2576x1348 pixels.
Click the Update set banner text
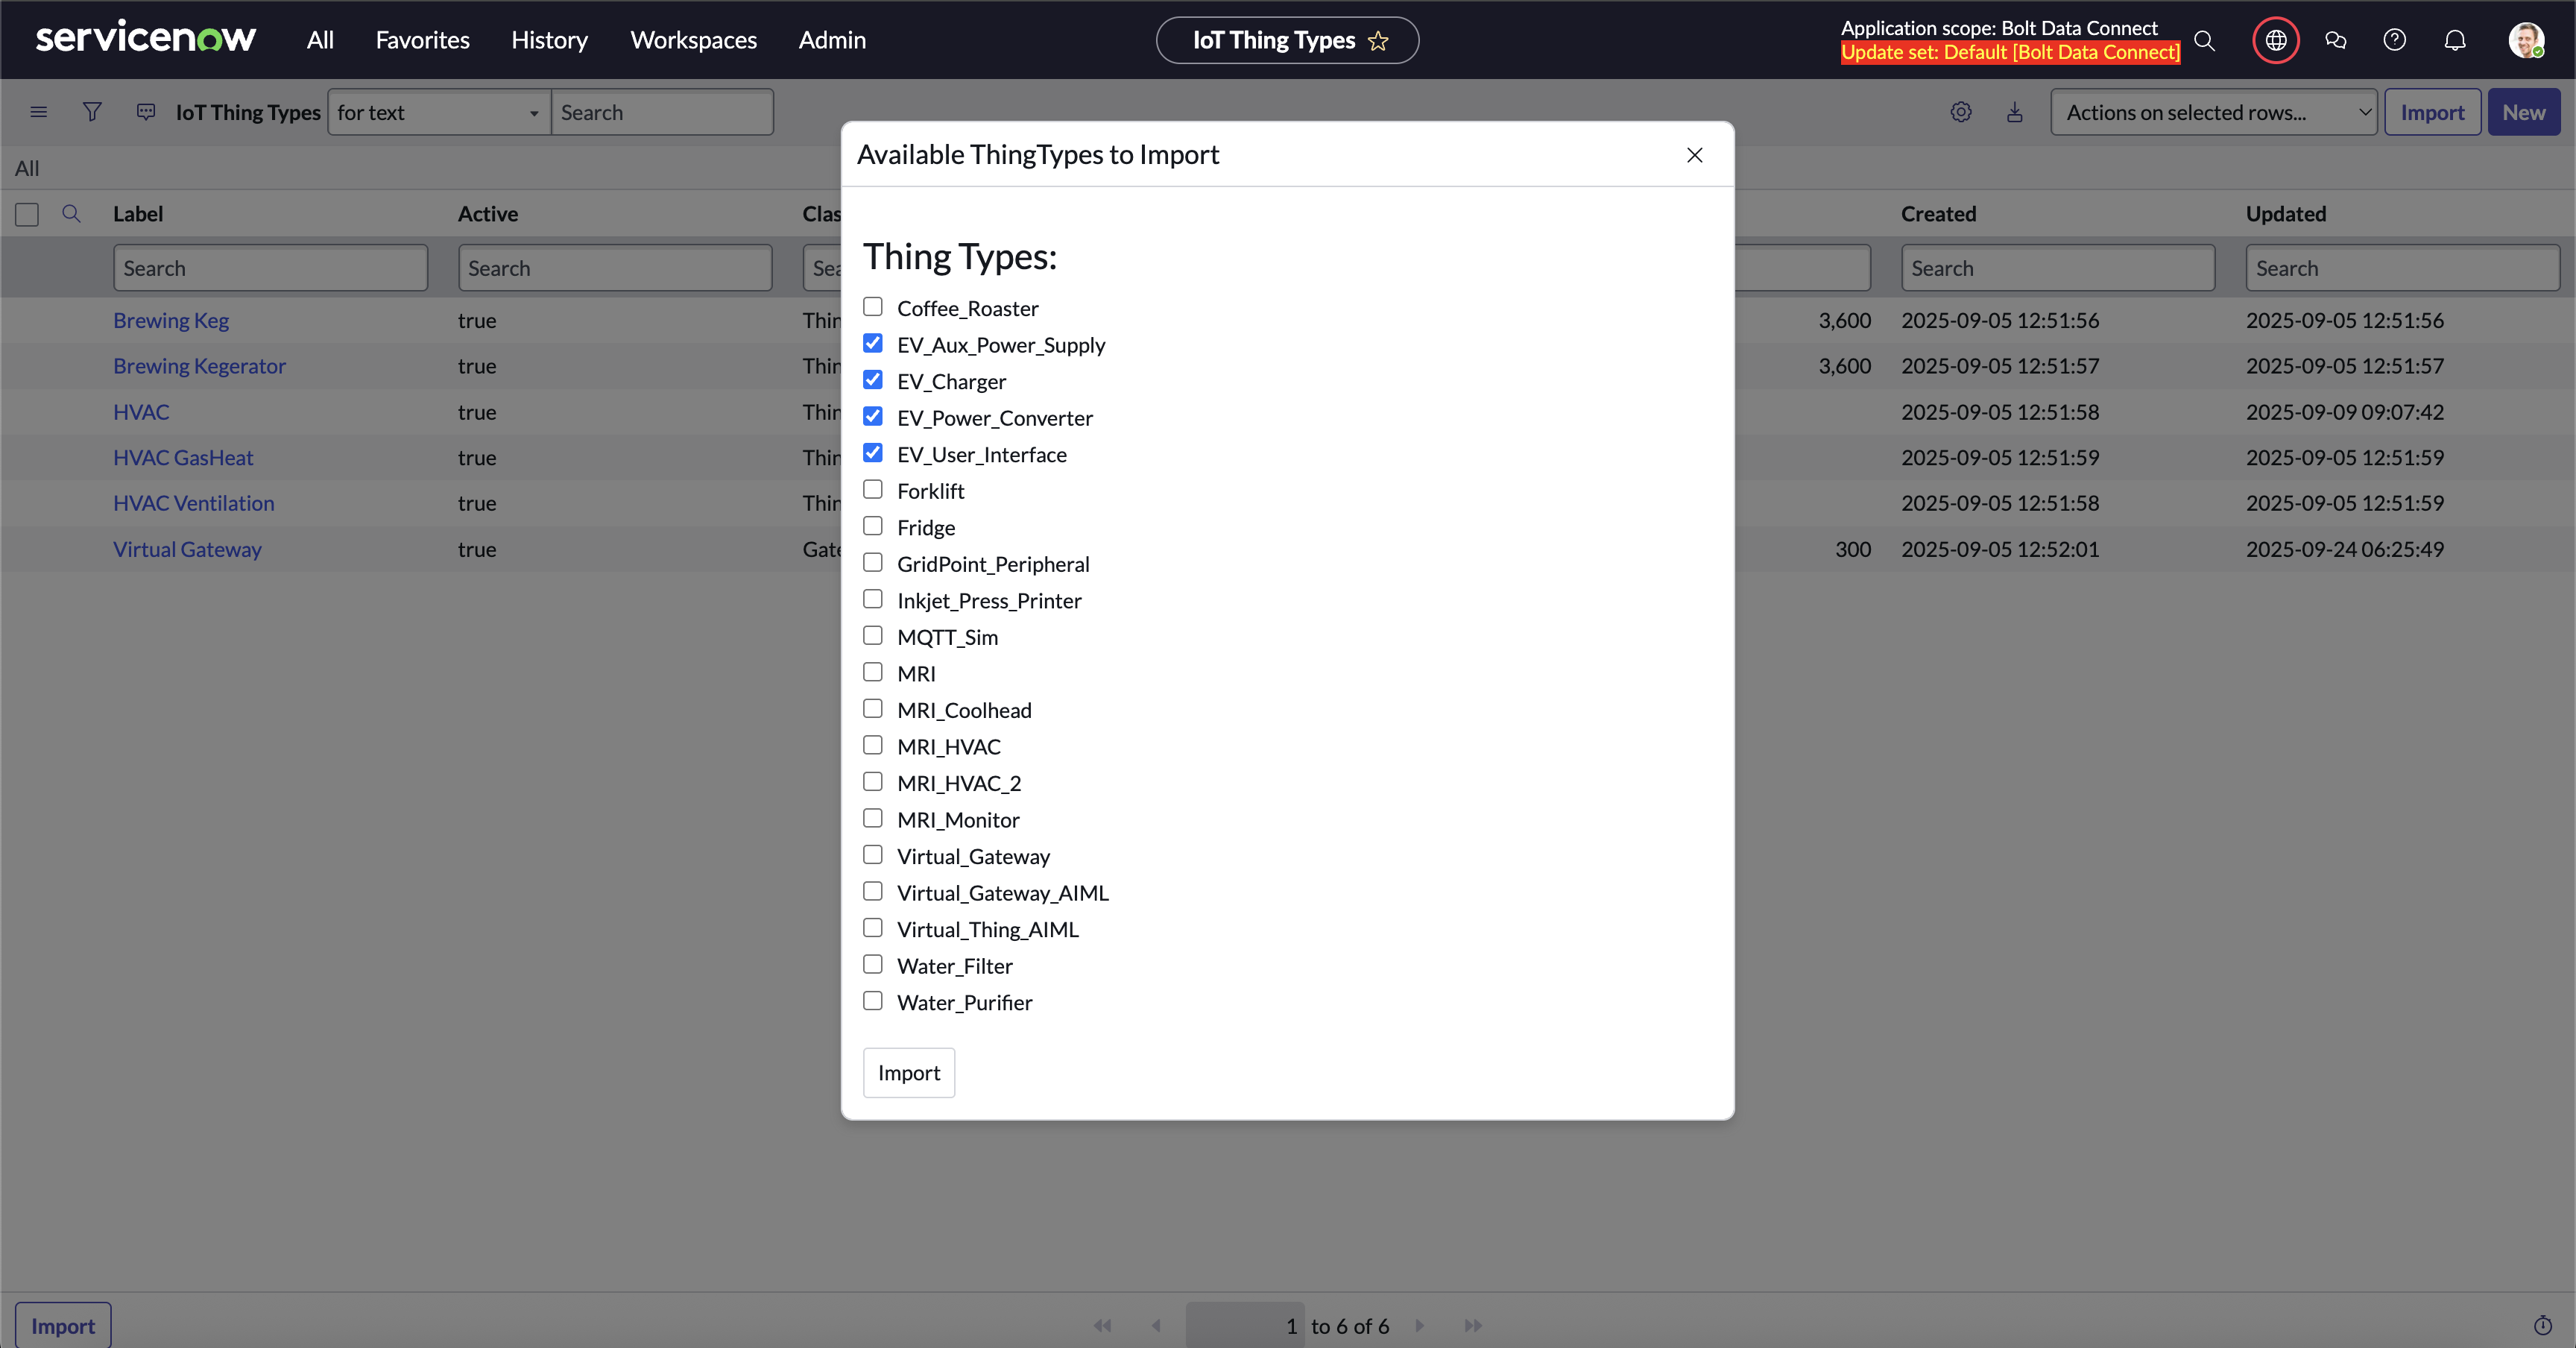2010,52
